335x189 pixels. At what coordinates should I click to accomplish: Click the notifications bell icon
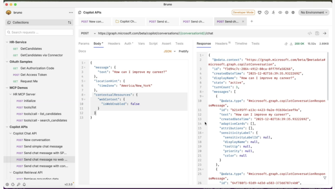point(24,184)
